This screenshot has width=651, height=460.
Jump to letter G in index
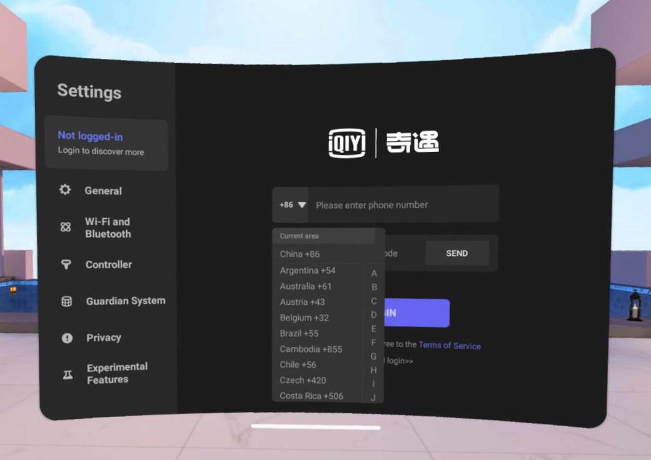(374, 357)
